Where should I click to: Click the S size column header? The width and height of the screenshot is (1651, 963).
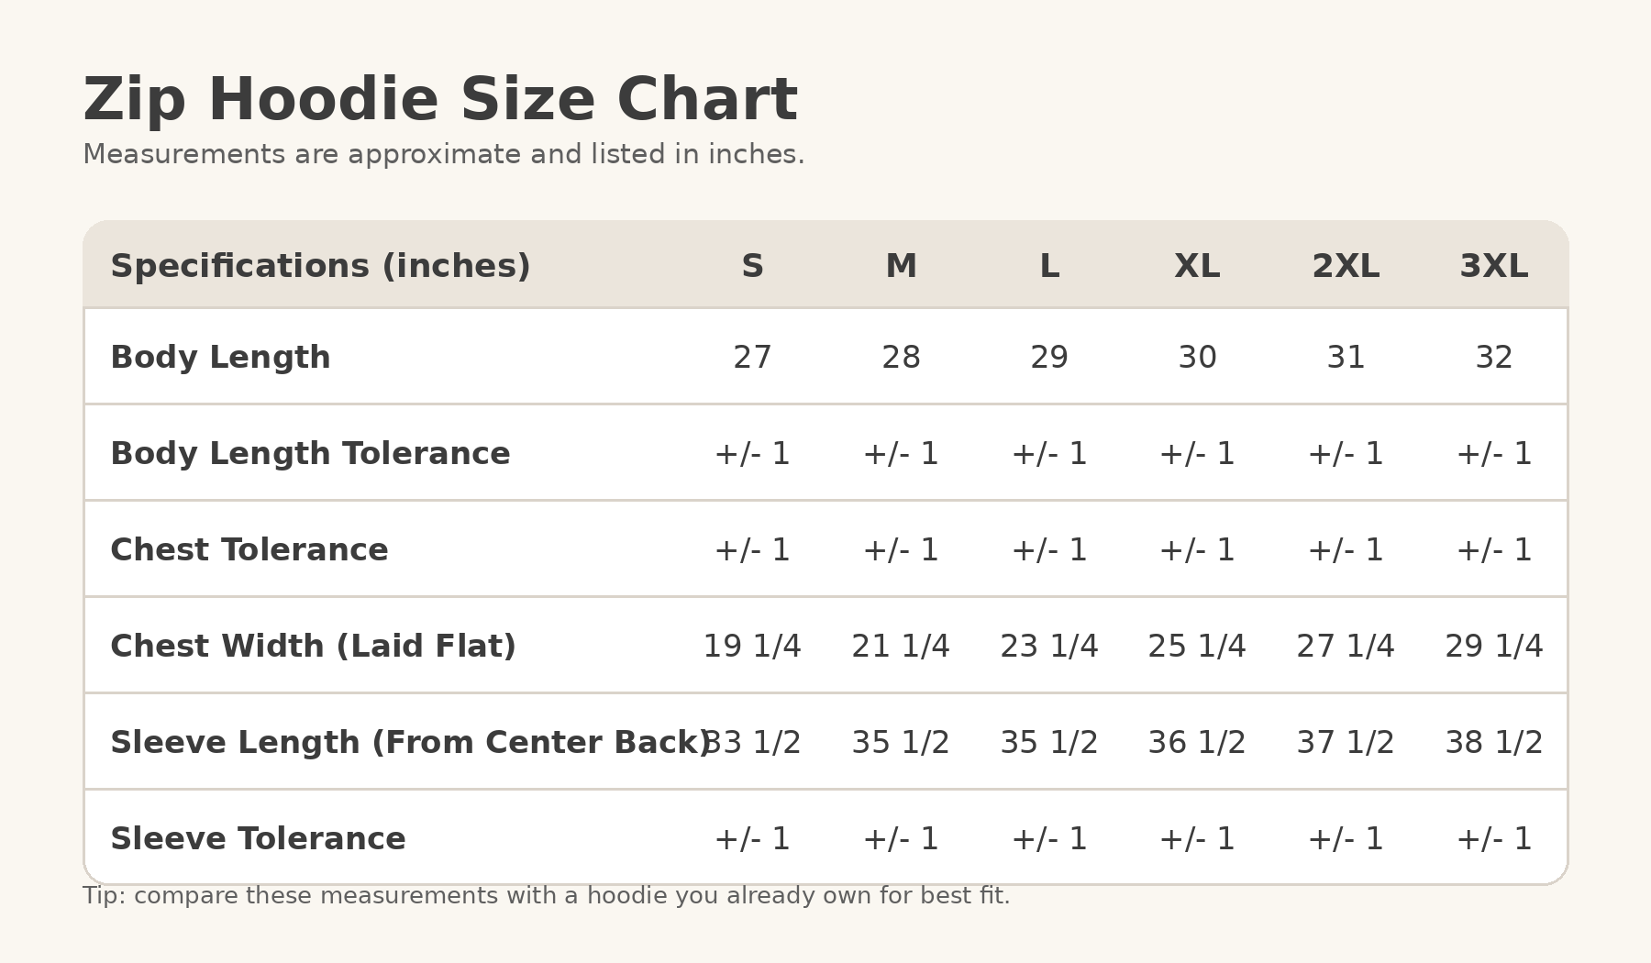coord(752,266)
